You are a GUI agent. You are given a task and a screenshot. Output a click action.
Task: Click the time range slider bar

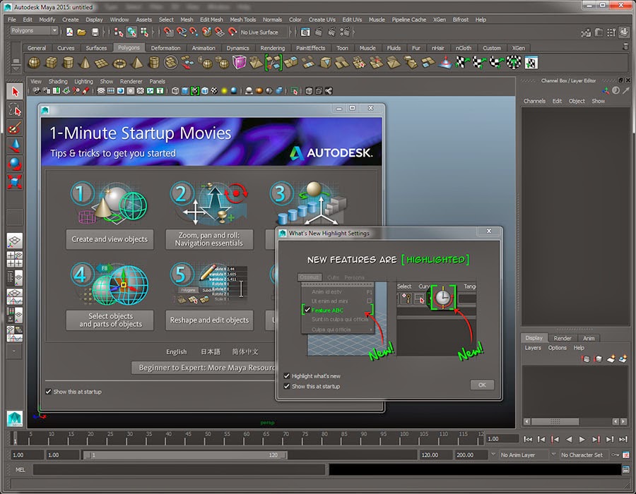point(185,456)
